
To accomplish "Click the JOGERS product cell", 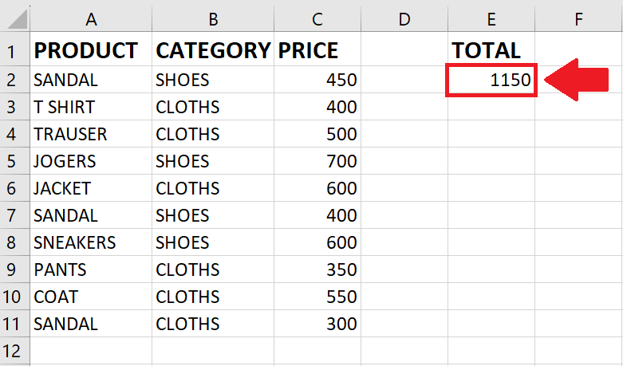I will coord(91,161).
